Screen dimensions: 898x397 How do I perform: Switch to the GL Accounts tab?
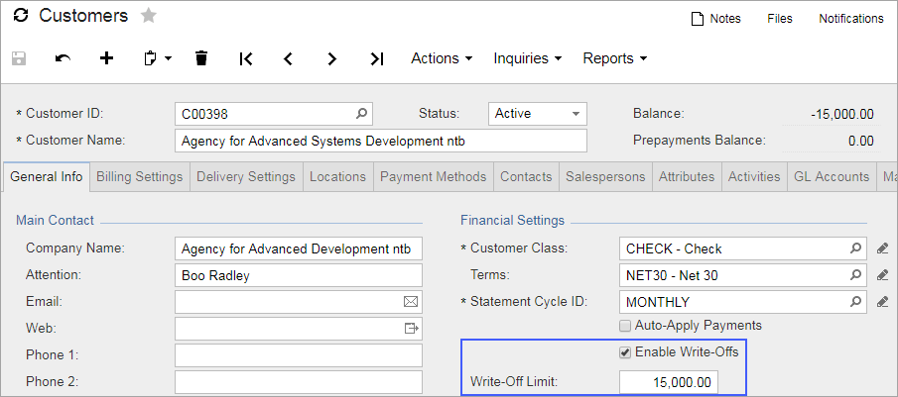pyautogui.click(x=832, y=177)
